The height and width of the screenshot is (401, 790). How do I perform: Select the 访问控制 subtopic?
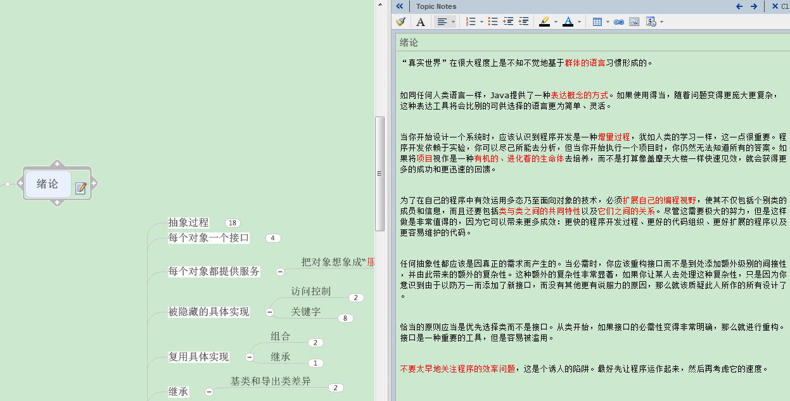tap(310, 291)
